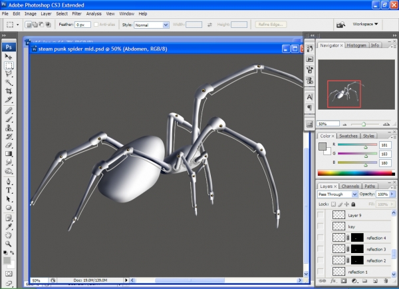This screenshot has height=289, width=399.
Task: Switch to the Swatches tab
Action: point(348,136)
